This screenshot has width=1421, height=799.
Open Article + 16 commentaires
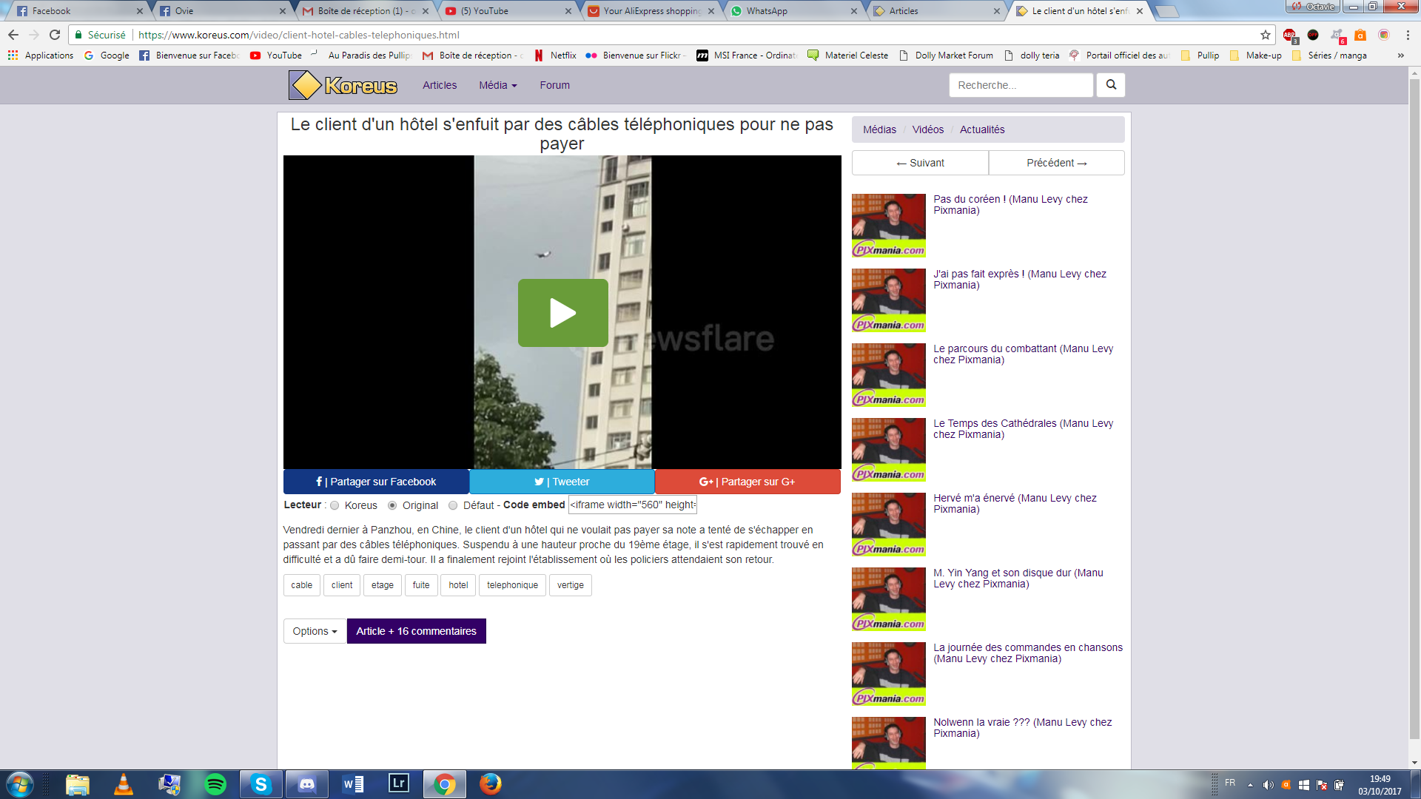[416, 631]
